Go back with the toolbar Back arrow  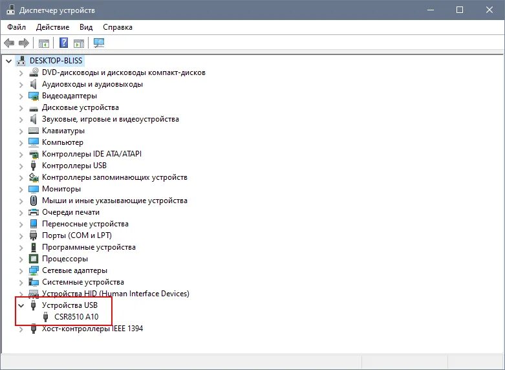pyautogui.click(x=9, y=43)
